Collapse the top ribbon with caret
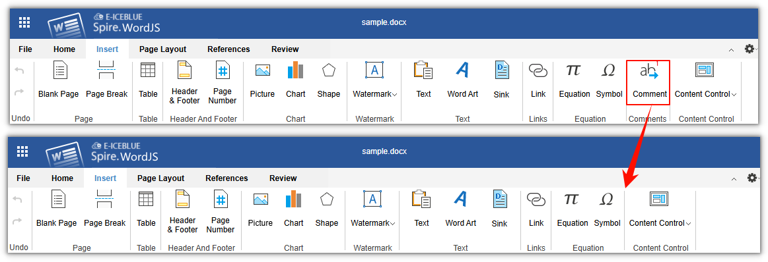 (731, 50)
